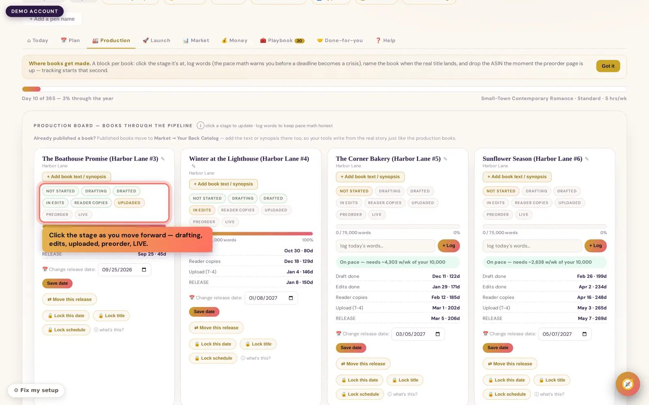
Task: Add book text for The Corner Bakery
Action: [370, 177]
